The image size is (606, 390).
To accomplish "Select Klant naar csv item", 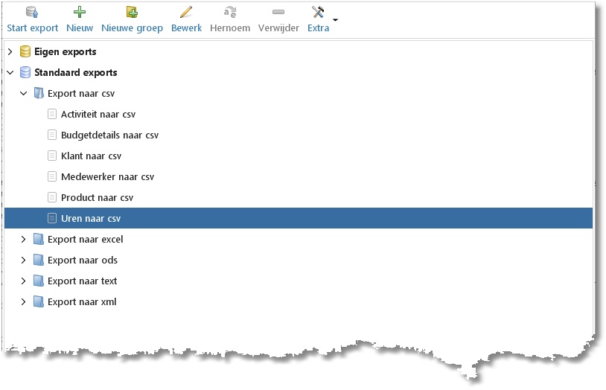I will tap(92, 156).
